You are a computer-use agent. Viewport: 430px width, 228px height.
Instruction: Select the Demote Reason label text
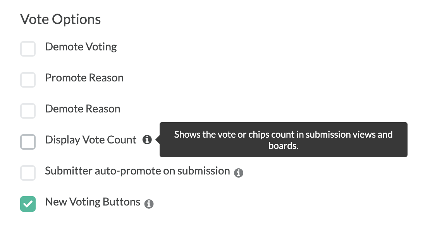click(83, 109)
